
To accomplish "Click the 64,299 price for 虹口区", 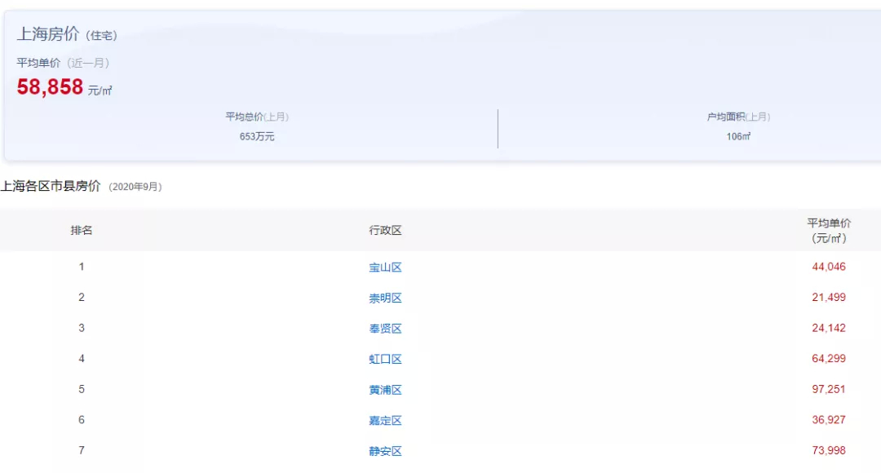I will click(x=829, y=358).
